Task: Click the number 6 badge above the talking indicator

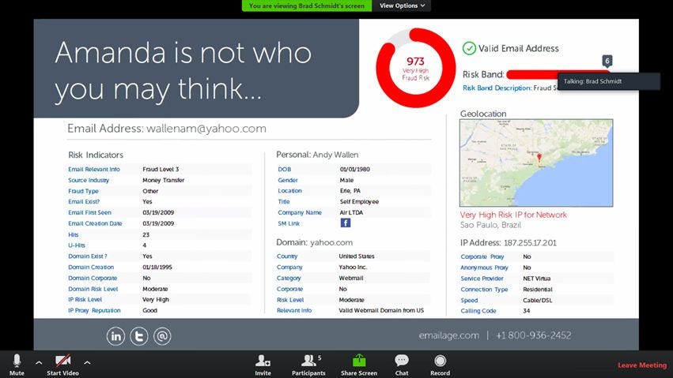Action: tap(607, 61)
